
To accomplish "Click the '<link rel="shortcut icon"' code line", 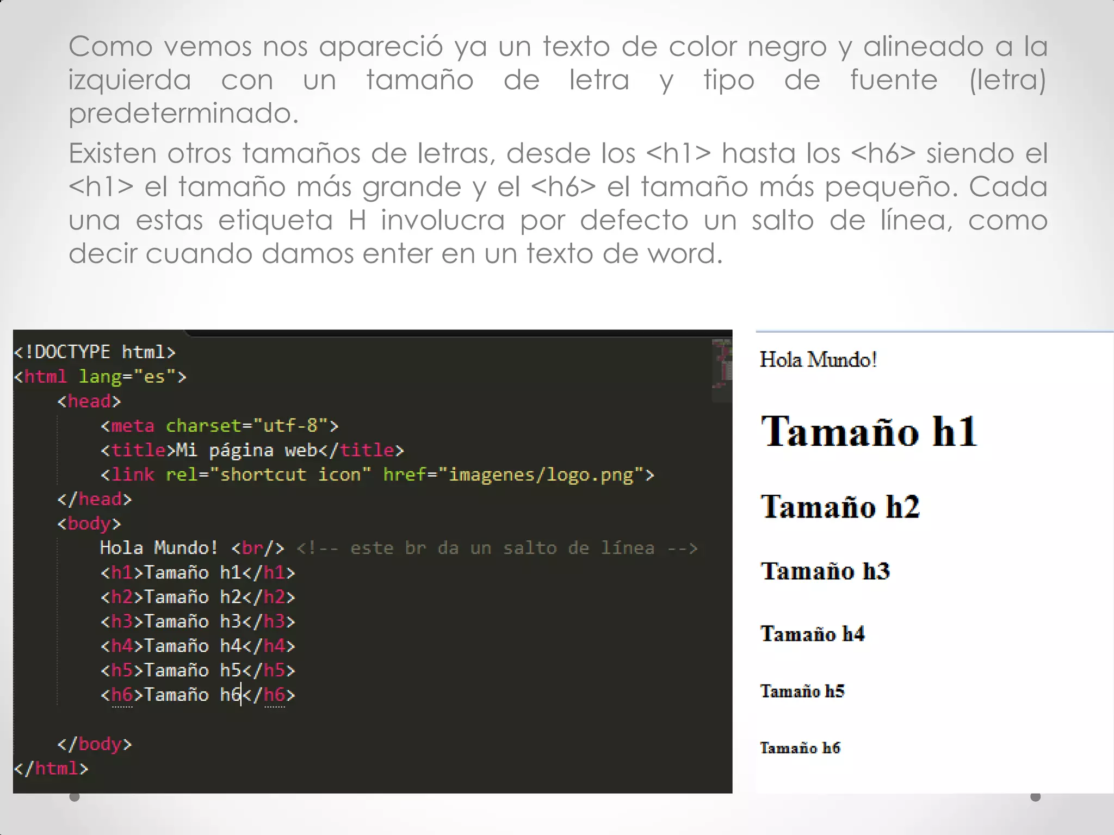I will pyautogui.click(x=377, y=475).
